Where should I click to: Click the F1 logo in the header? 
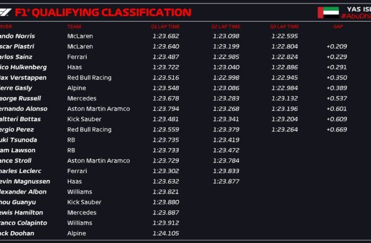6,12
